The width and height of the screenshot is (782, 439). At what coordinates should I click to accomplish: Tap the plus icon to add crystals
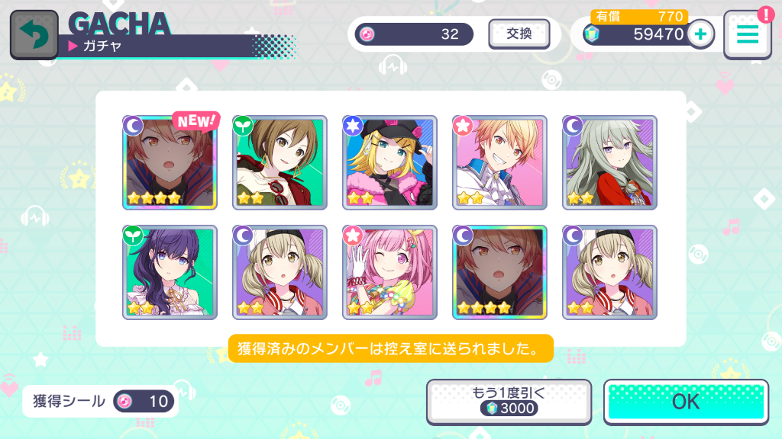[x=700, y=34]
